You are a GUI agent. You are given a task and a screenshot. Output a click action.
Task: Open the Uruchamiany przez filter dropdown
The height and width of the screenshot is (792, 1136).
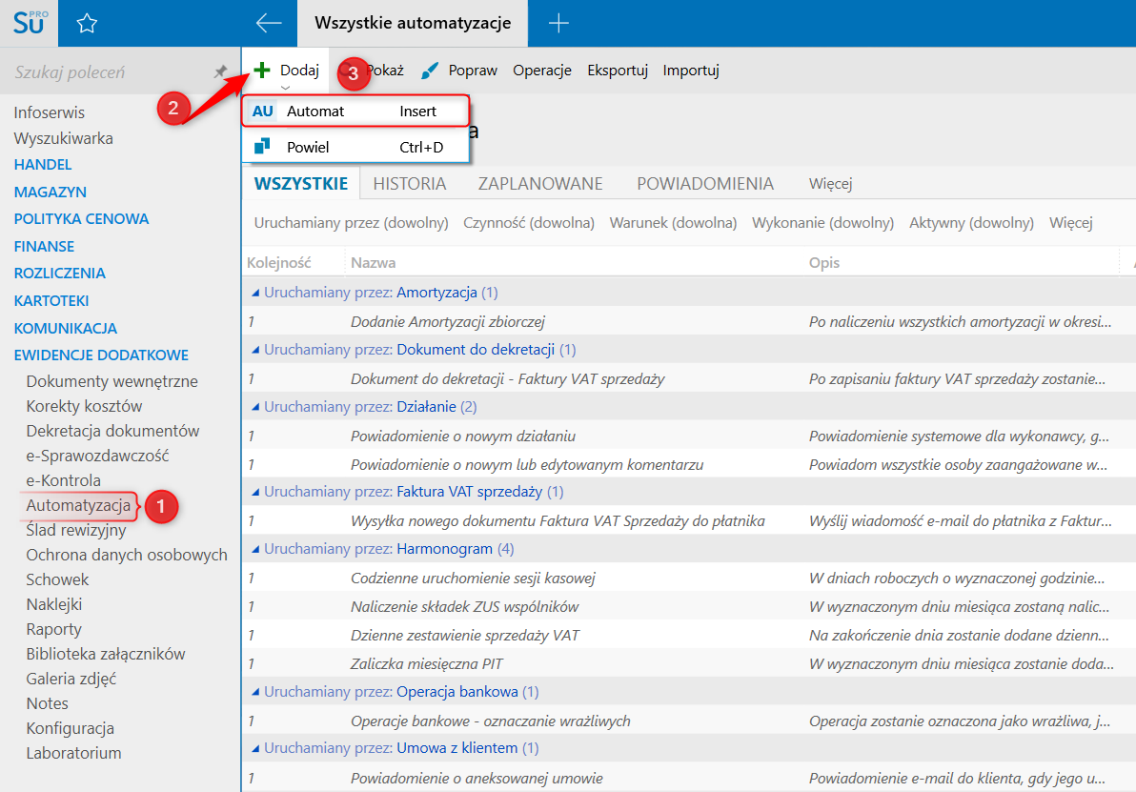coord(351,223)
